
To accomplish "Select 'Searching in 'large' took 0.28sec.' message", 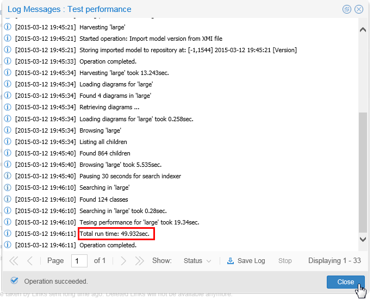I will pos(123,211).
